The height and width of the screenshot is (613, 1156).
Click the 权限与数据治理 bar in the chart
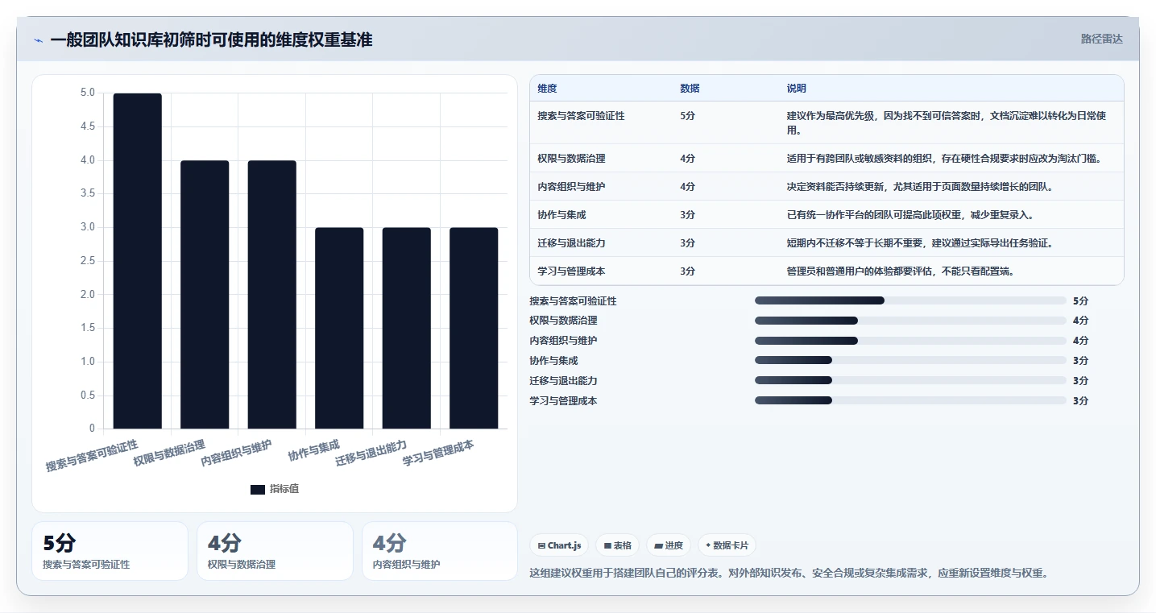205,295
